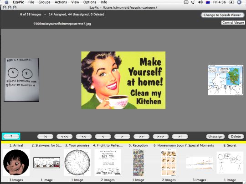Click the central Make Yourself at home image

coord(123,80)
